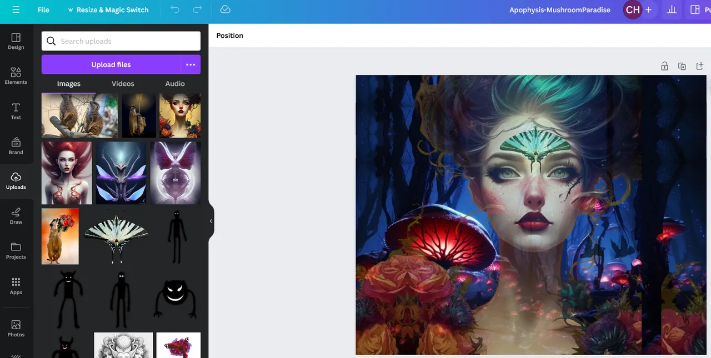Redo the last action
711x358 pixels.
(197, 10)
